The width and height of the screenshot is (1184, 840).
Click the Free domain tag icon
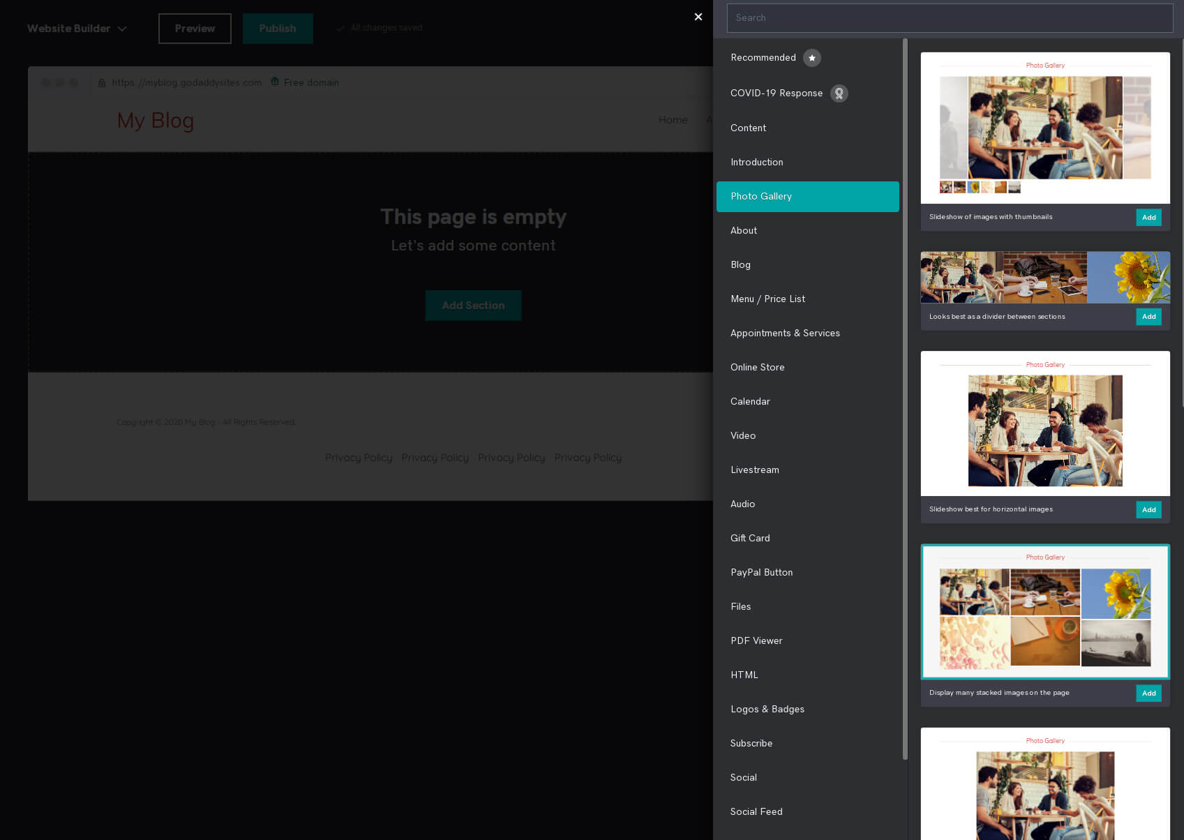(x=274, y=82)
